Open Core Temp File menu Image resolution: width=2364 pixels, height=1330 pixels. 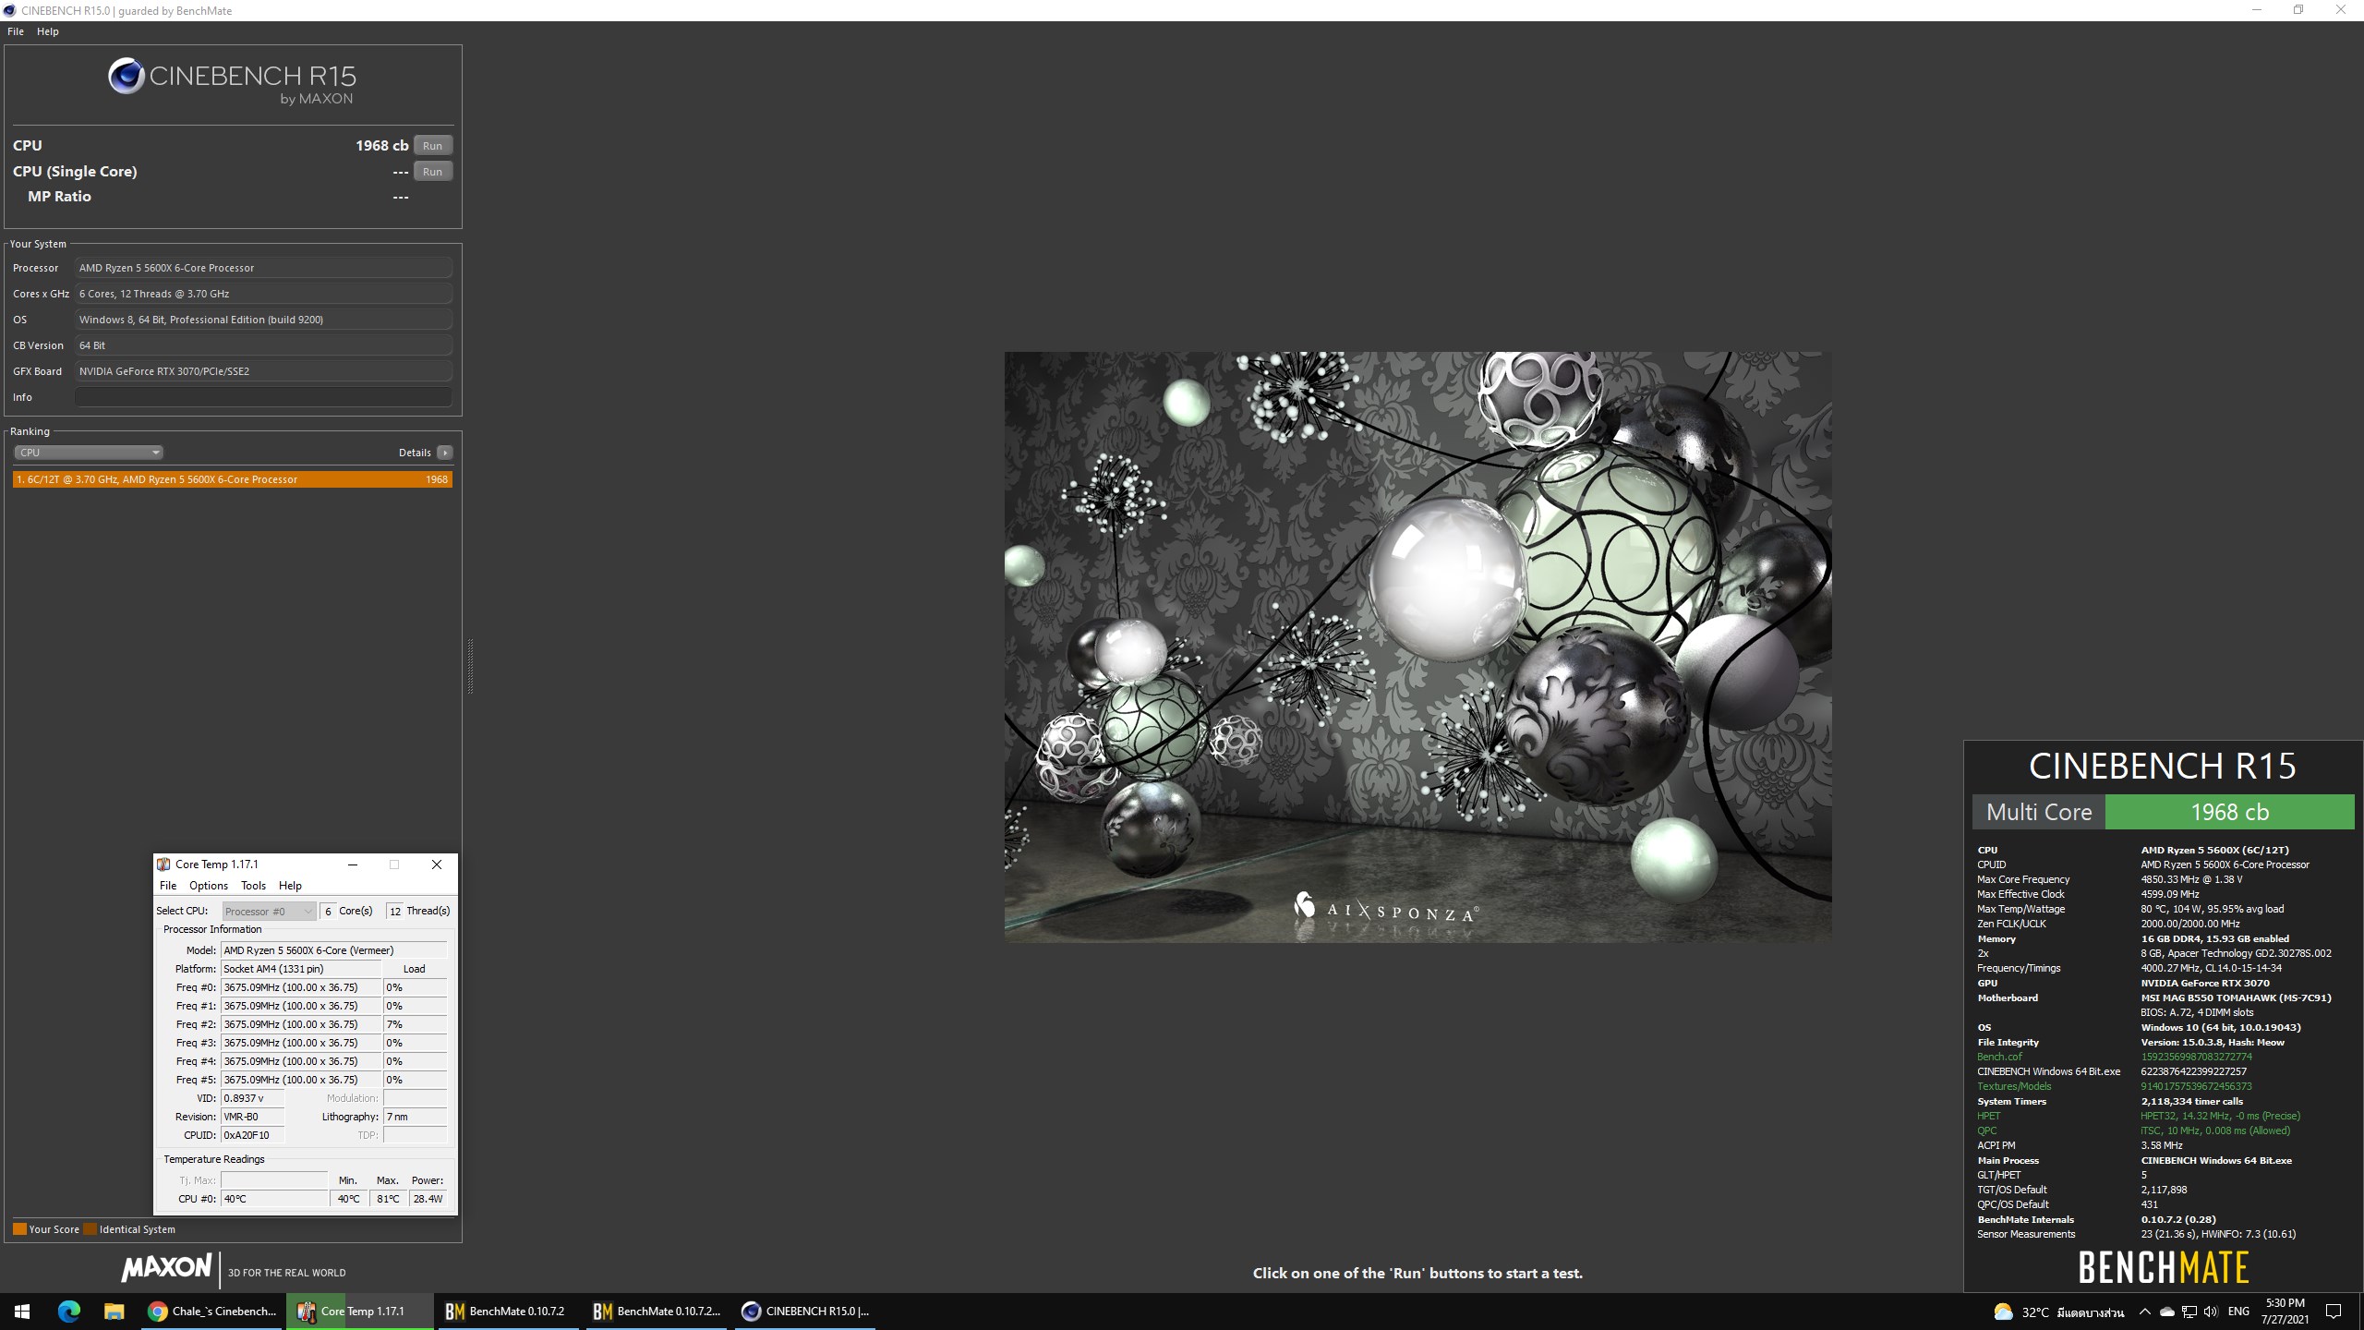[168, 886]
